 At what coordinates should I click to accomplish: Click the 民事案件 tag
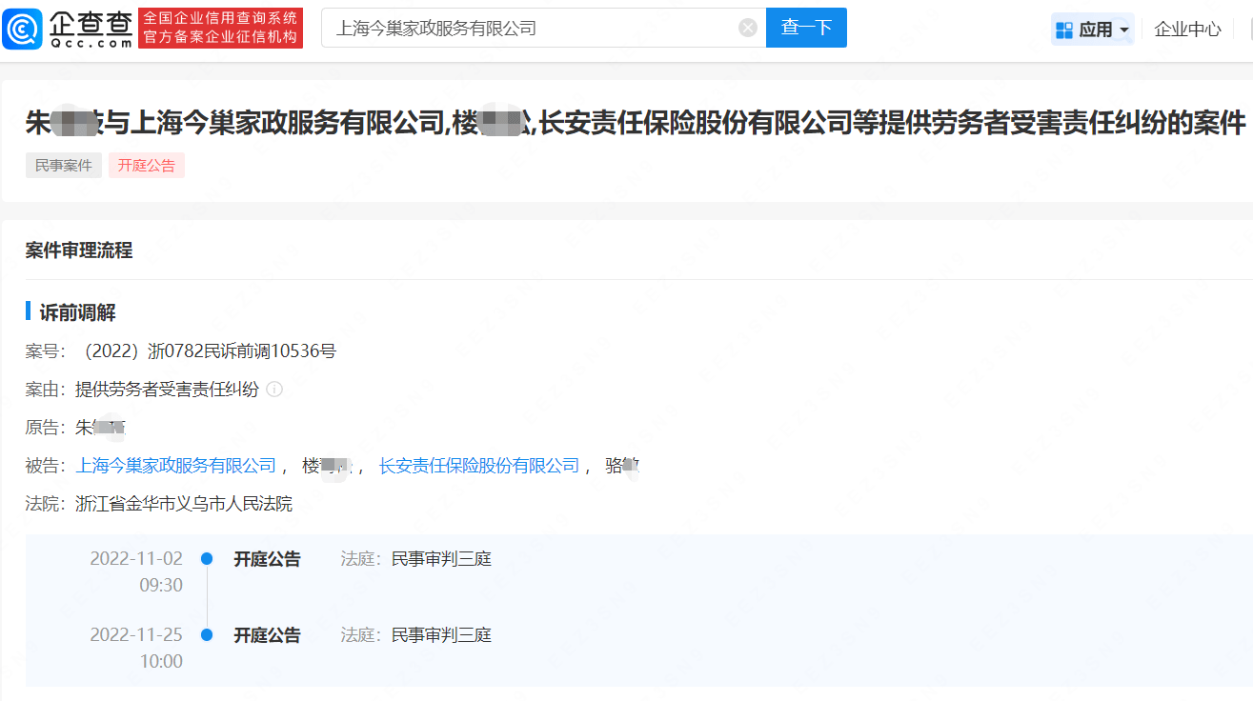click(64, 166)
